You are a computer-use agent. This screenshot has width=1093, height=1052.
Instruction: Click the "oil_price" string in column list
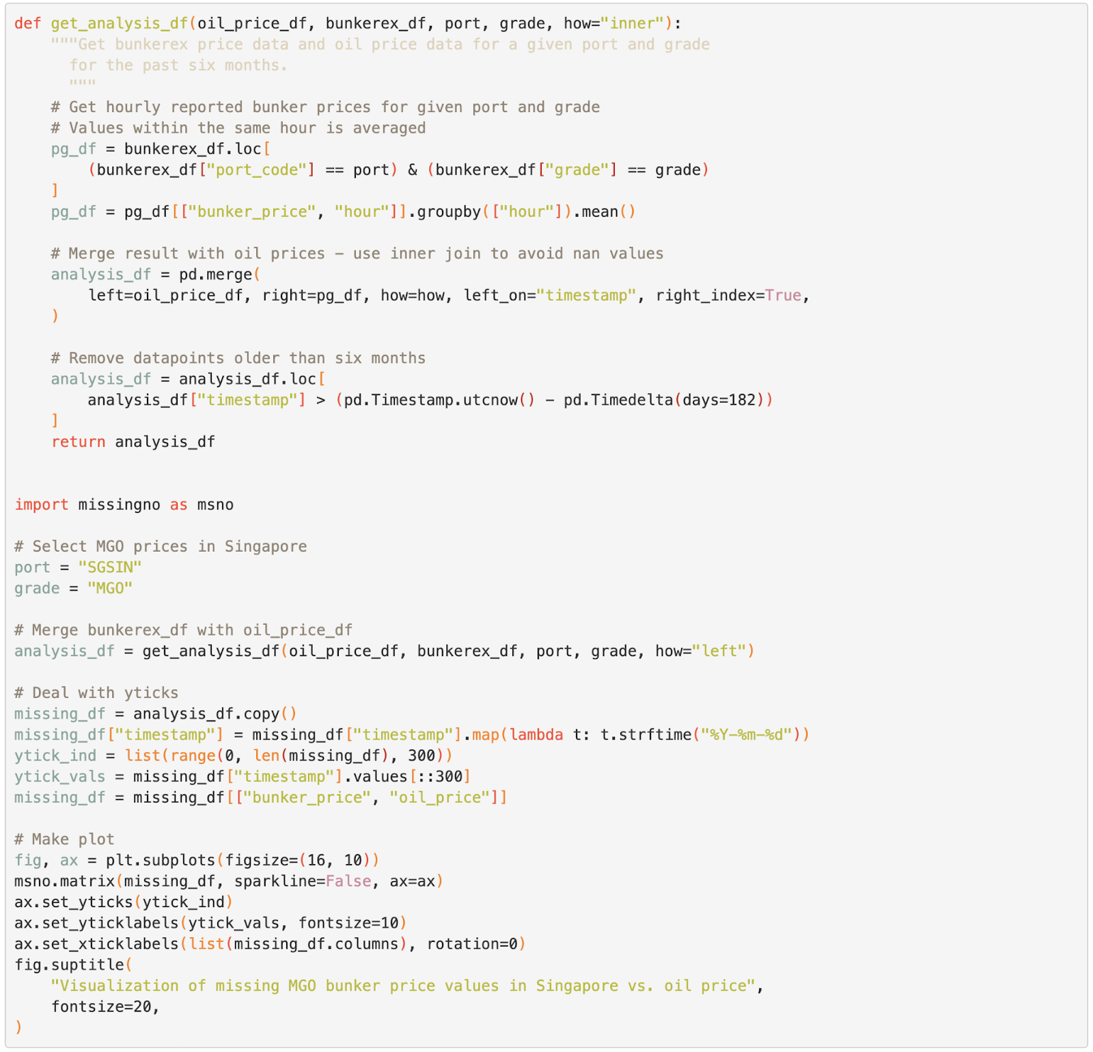click(444, 798)
